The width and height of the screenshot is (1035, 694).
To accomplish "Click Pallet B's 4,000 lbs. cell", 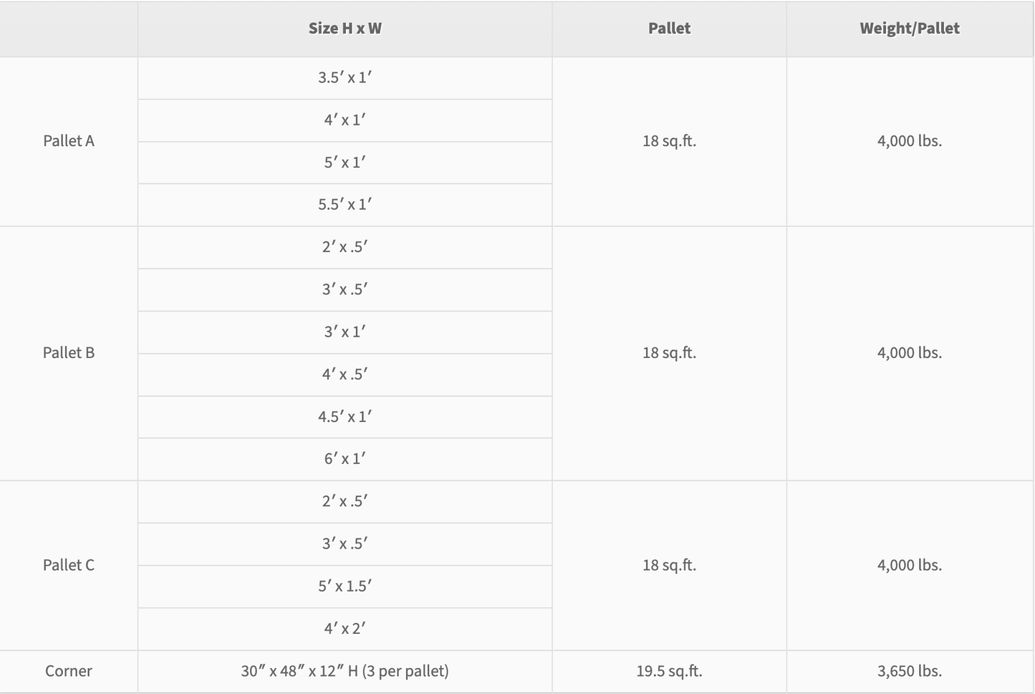I will 909,353.
